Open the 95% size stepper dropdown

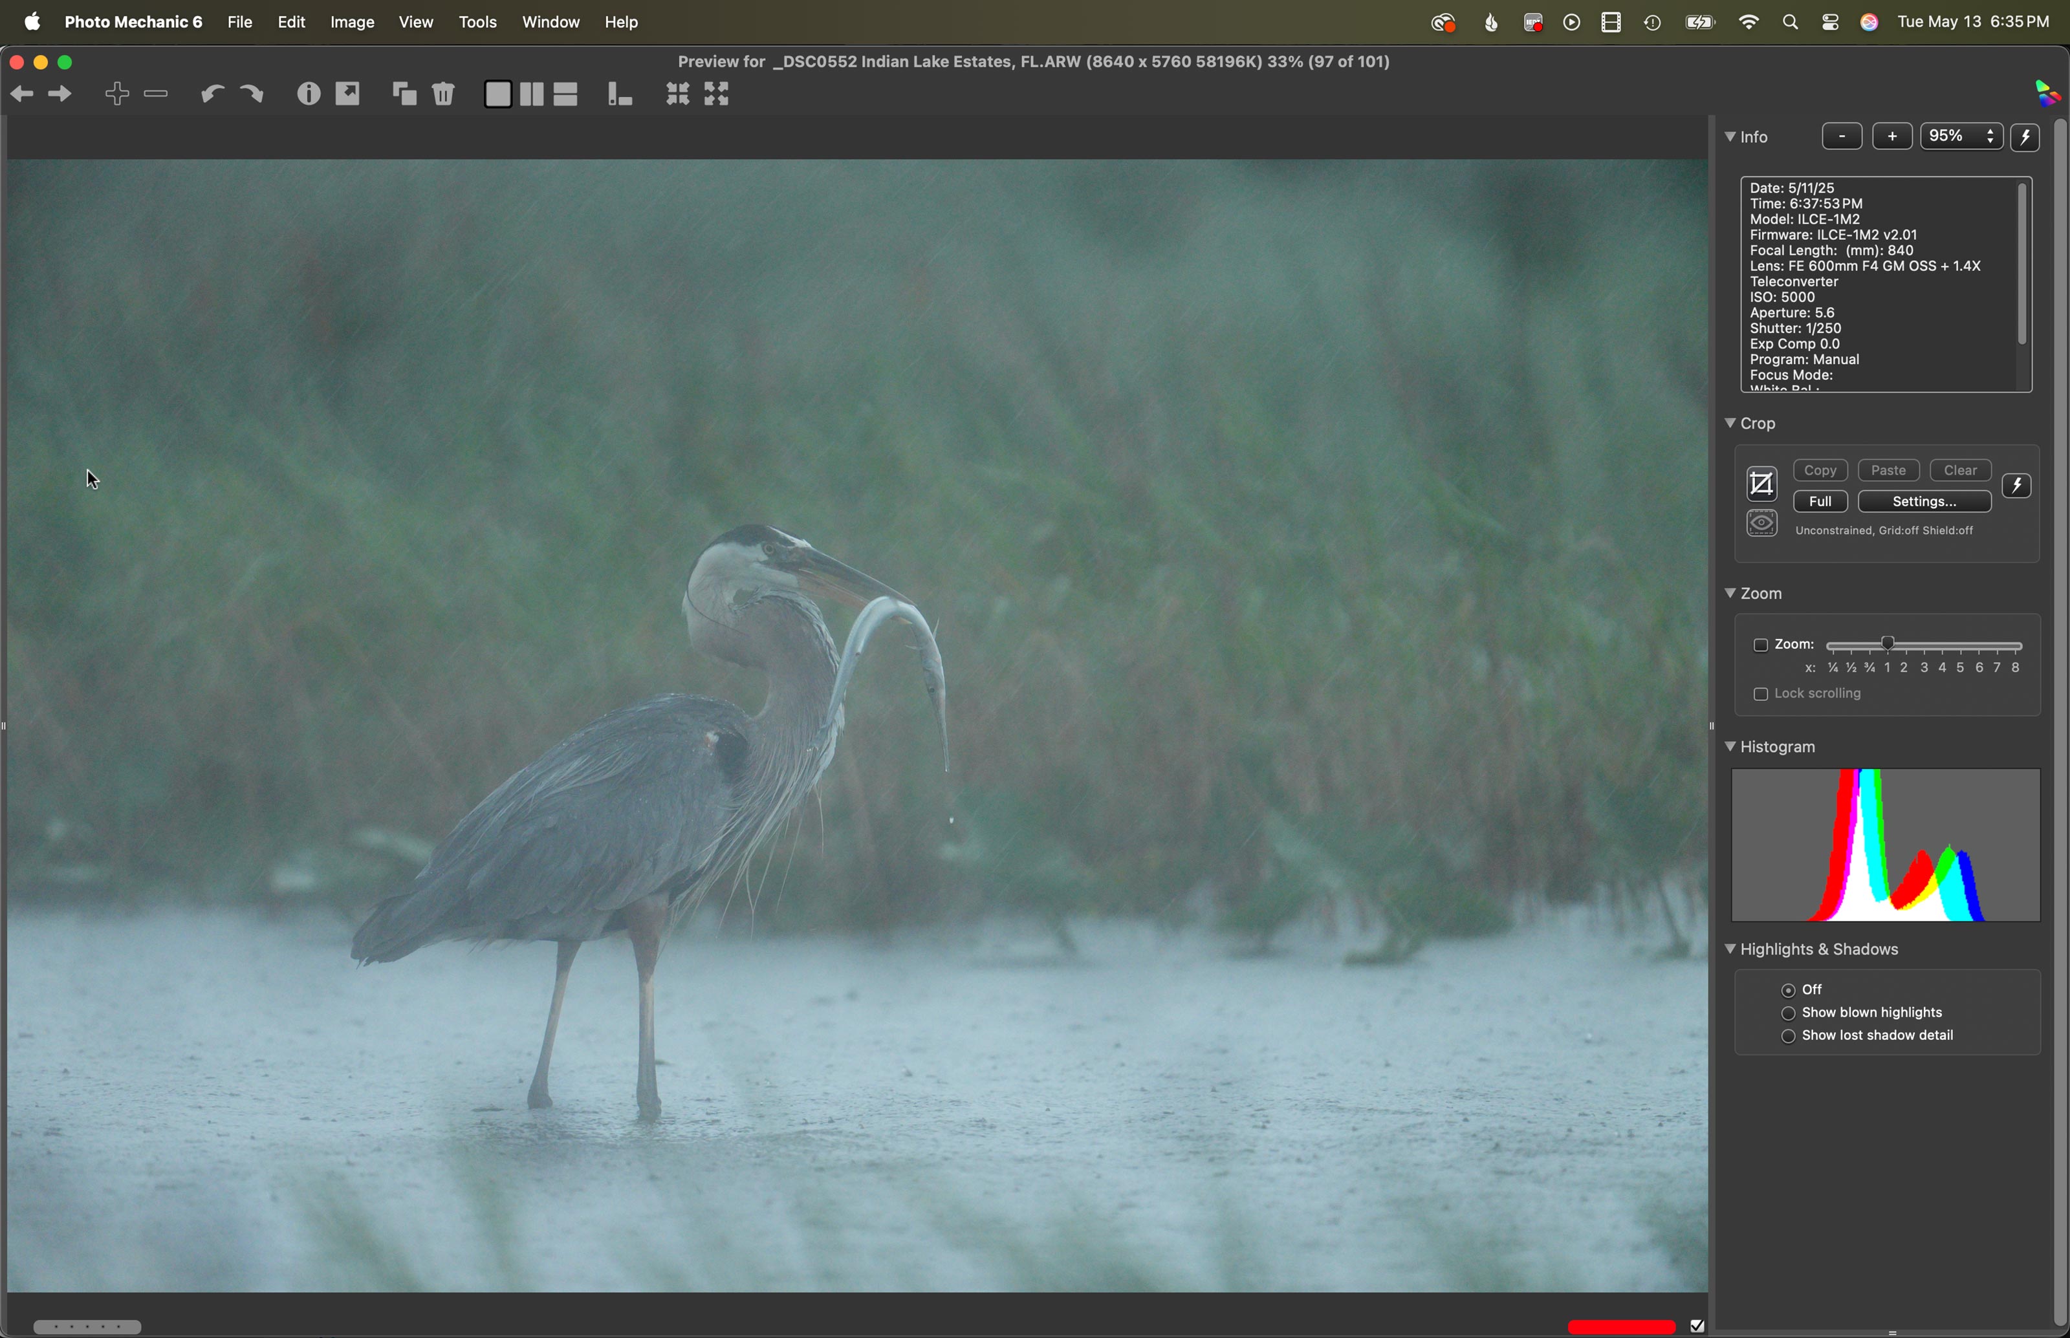click(x=1990, y=136)
